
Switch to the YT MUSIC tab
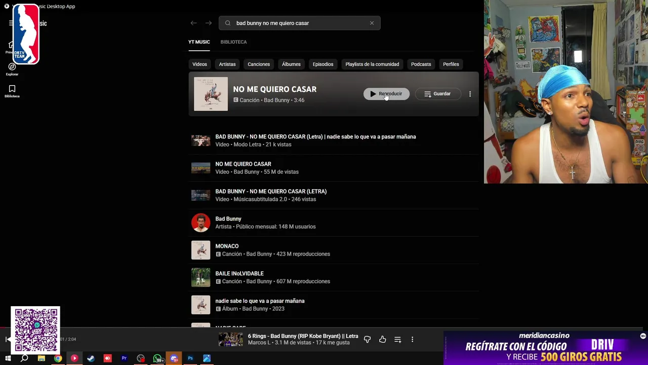(199, 42)
